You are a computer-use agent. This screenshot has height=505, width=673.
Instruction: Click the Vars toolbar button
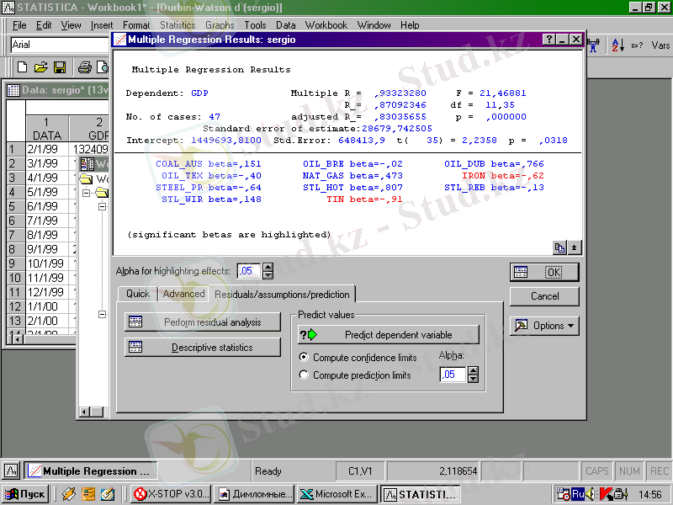coord(660,45)
